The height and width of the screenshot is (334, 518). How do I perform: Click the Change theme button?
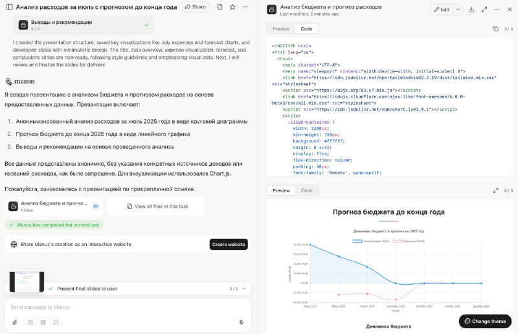click(485, 321)
